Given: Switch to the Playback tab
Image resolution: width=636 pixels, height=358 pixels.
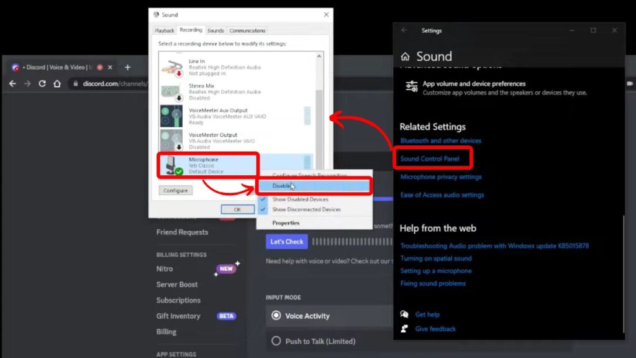Looking at the screenshot, I should click(164, 29).
